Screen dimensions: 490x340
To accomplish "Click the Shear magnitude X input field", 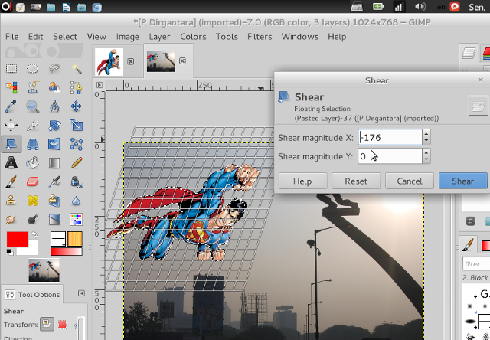I will [390, 137].
